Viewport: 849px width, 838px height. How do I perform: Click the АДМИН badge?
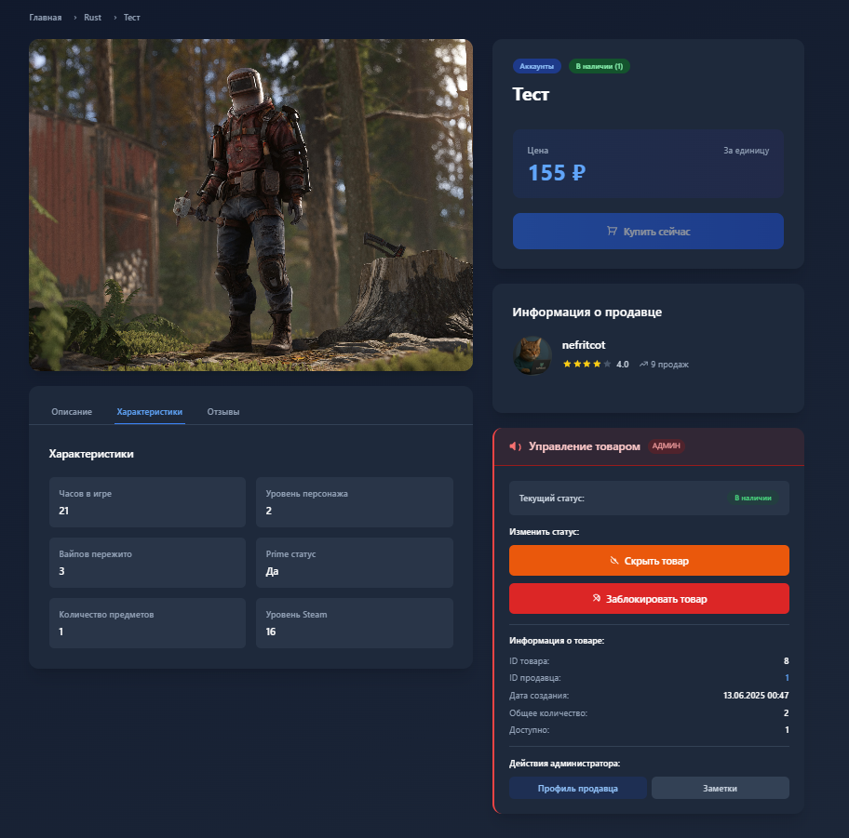click(x=666, y=446)
